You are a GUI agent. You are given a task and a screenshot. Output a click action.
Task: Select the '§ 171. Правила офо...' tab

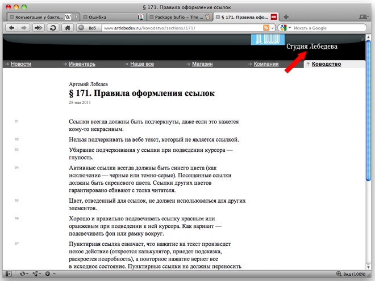246,17
